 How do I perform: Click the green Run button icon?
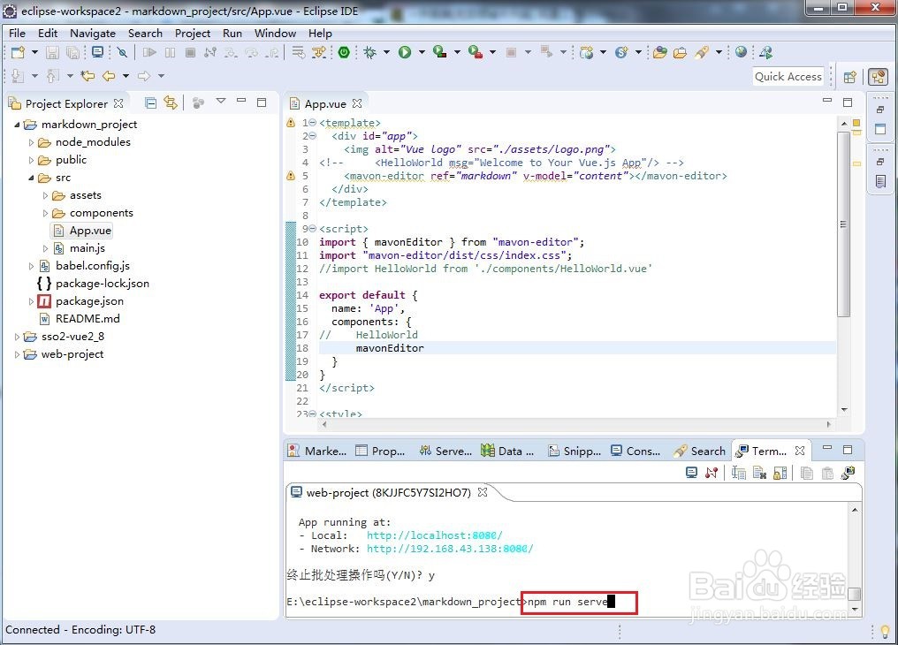[405, 53]
